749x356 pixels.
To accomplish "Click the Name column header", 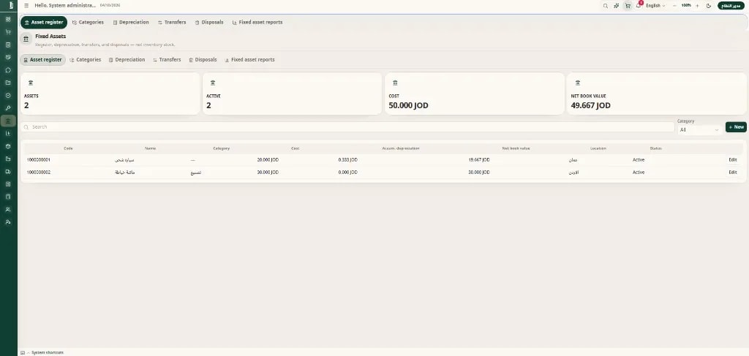I will (151, 148).
